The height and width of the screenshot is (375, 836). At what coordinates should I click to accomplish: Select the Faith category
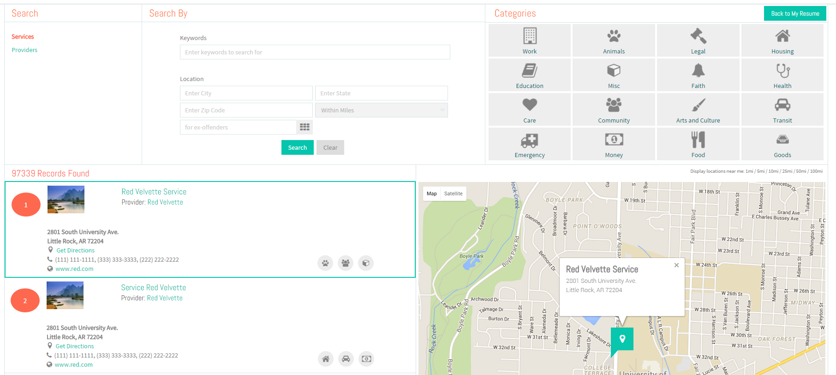click(x=698, y=75)
